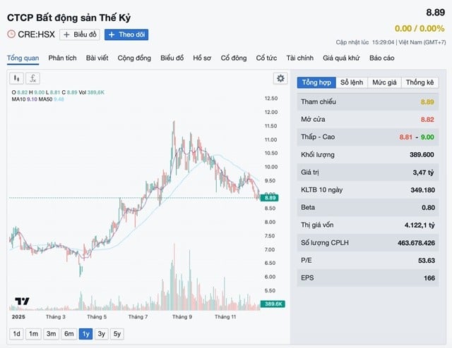This screenshot has width=452, height=348.
Task: Click the TradingView logo on chart
Action: (23, 302)
